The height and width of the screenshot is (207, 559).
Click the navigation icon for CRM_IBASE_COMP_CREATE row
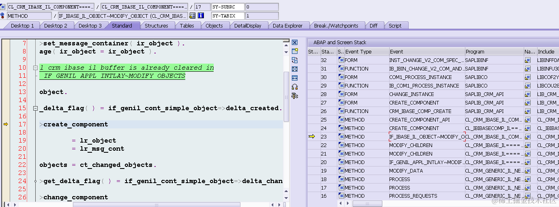pos(527,111)
